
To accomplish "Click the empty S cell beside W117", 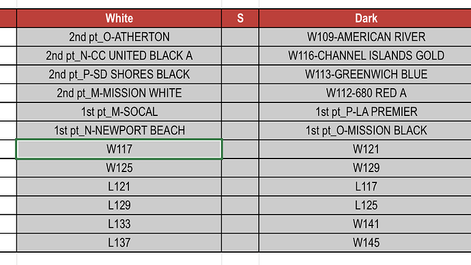I will pyautogui.click(x=240, y=149).
